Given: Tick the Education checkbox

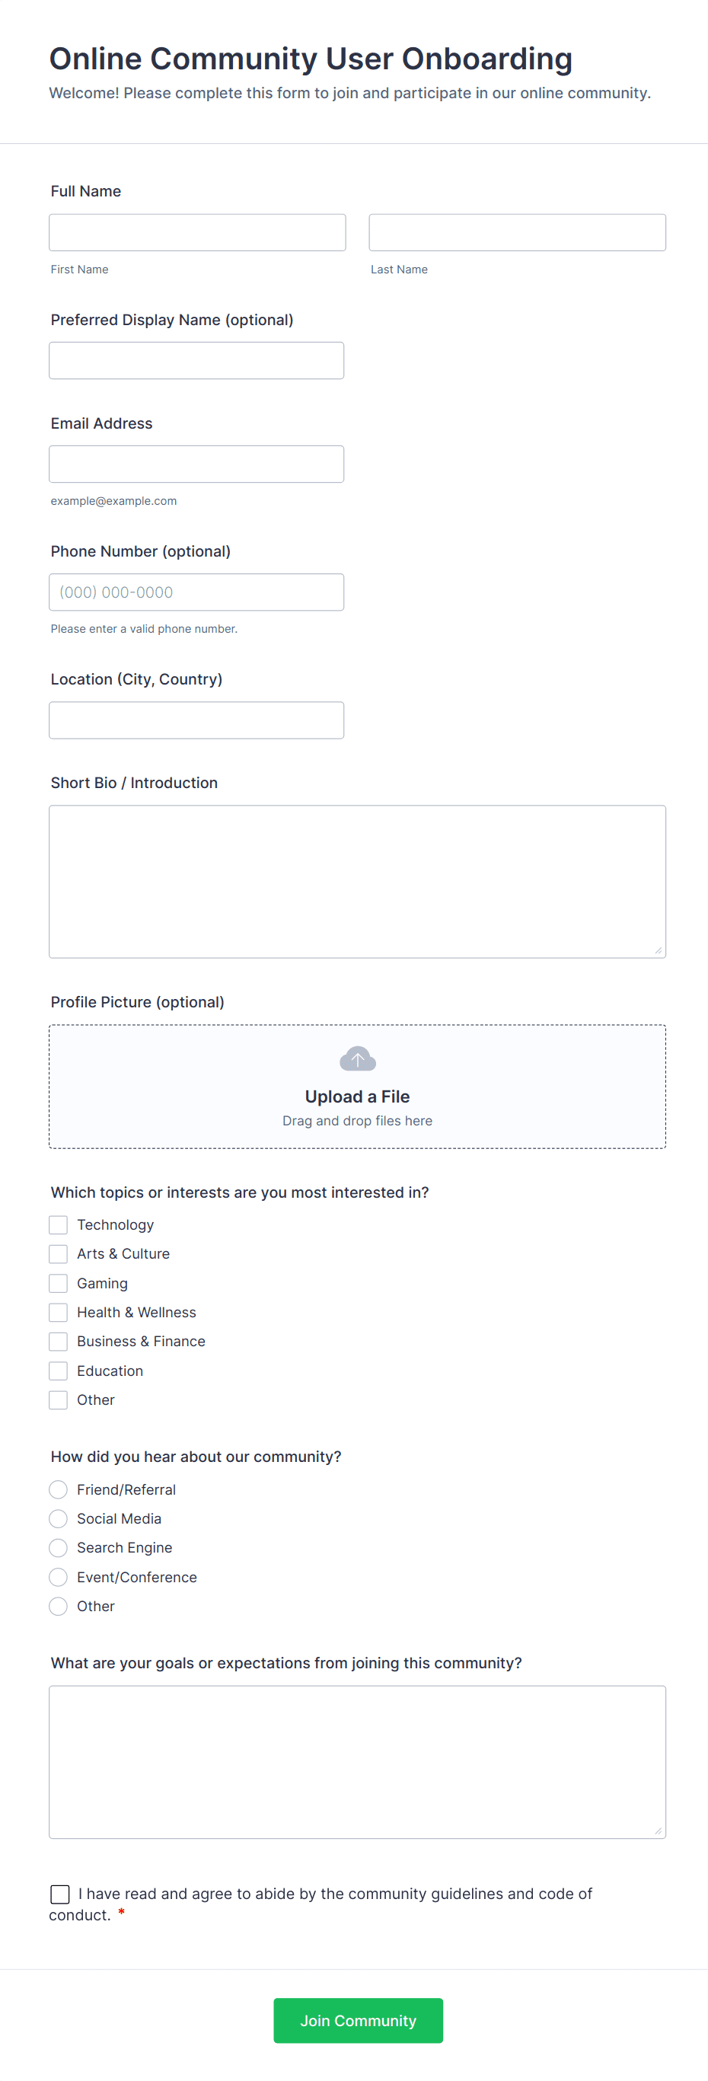Looking at the screenshot, I should (58, 1371).
